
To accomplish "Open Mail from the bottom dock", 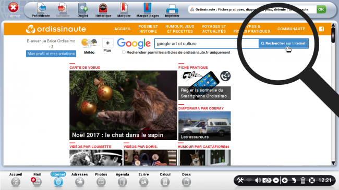I will coord(37,182).
